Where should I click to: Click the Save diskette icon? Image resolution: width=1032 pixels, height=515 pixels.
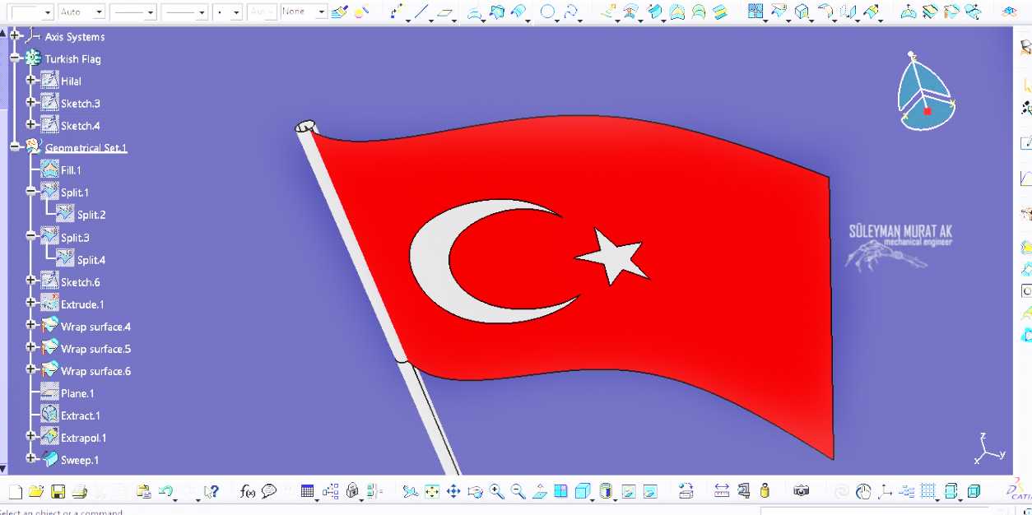(x=58, y=491)
